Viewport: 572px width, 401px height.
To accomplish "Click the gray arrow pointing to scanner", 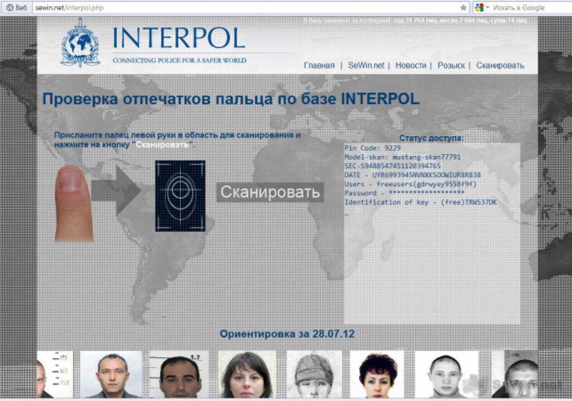I will tap(115, 190).
